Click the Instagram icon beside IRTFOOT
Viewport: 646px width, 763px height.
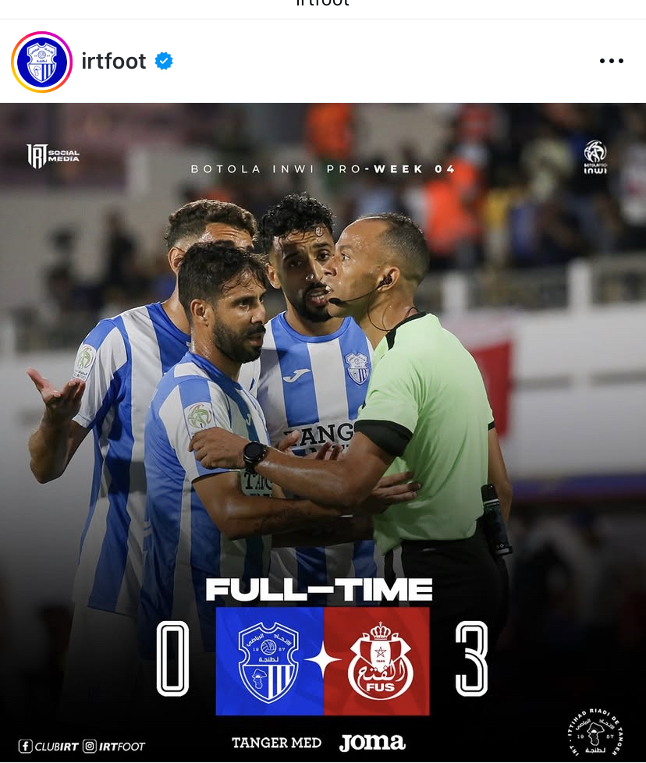90,746
